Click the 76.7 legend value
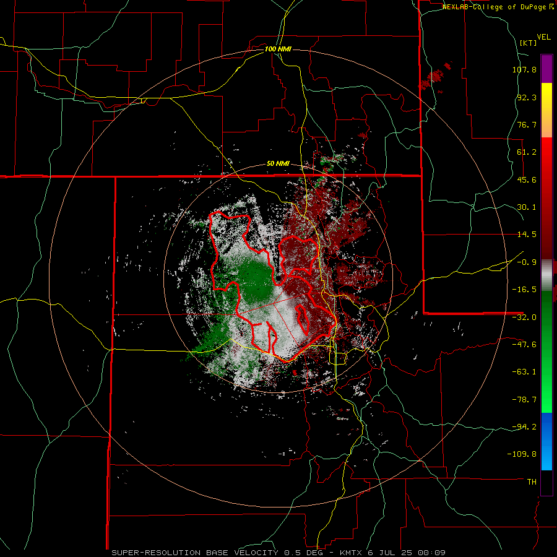The width and height of the screenshot is (557, 557). point(527,124)
